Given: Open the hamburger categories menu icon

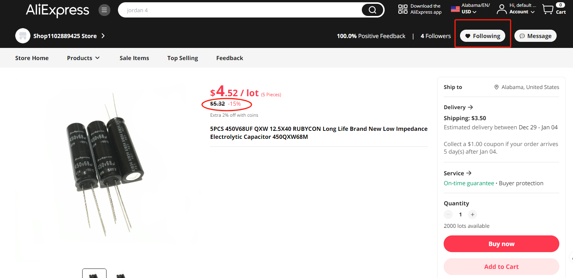Looking at the screenshot, I should point(104,10).
